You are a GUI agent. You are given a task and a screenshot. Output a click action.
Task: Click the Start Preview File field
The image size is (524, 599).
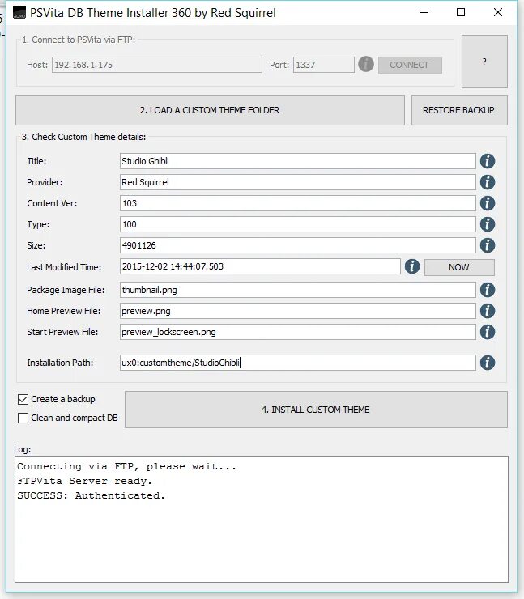click(x=298, y=332)
